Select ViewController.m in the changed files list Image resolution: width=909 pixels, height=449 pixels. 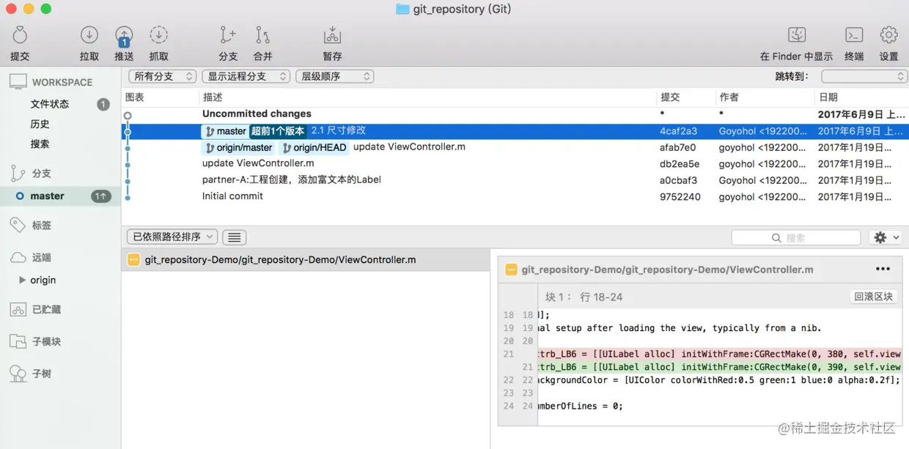click(306, 259)
